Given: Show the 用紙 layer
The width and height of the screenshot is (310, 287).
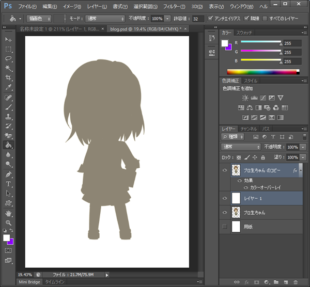Looking at the screenshot, I should pyautogui.click(x=224, y=227).
